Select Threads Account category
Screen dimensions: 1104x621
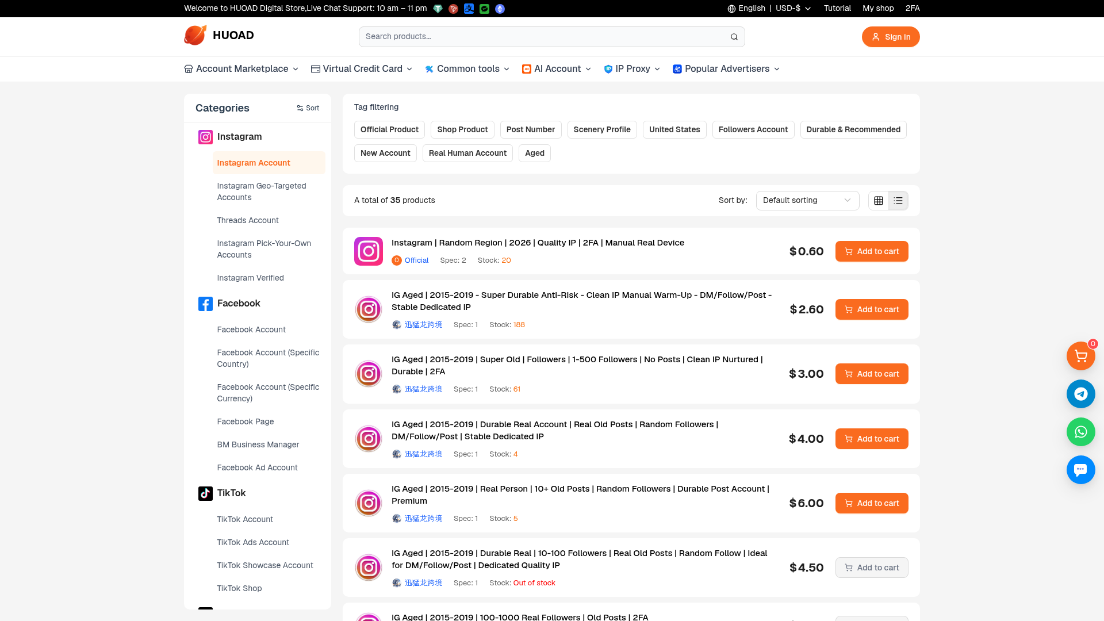tap(269, 220)
